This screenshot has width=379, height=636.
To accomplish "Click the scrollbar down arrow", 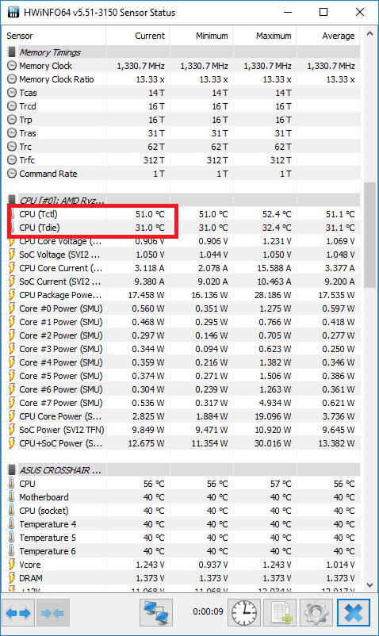I will (x=369, y=585).
